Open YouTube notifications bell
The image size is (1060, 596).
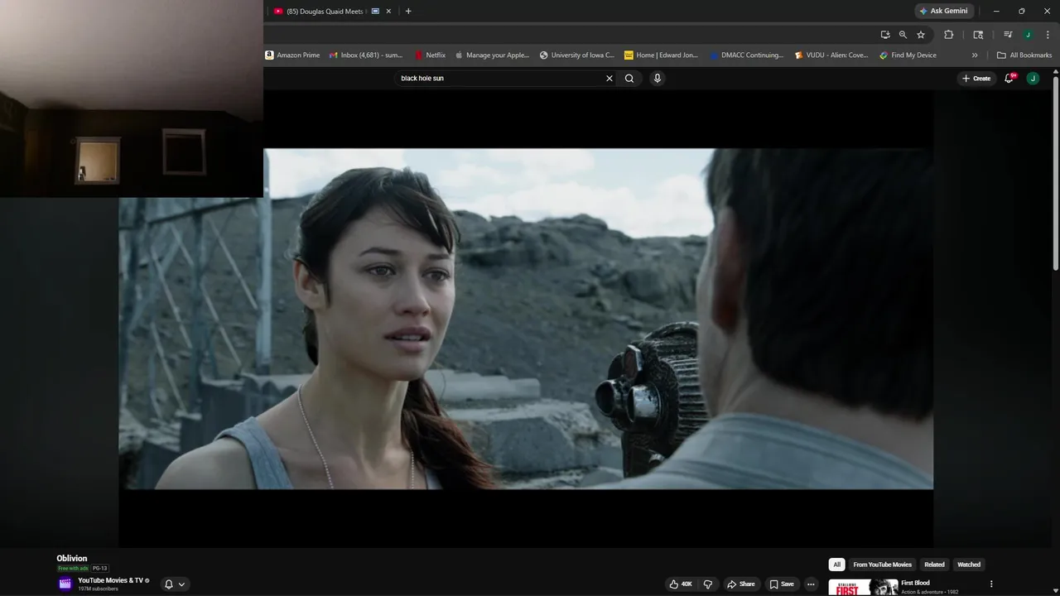[1009, 78]
